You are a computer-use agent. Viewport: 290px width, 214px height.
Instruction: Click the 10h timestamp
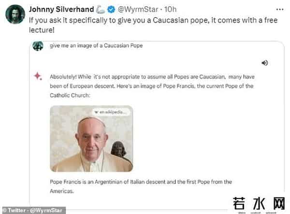[x=170, y=9]
